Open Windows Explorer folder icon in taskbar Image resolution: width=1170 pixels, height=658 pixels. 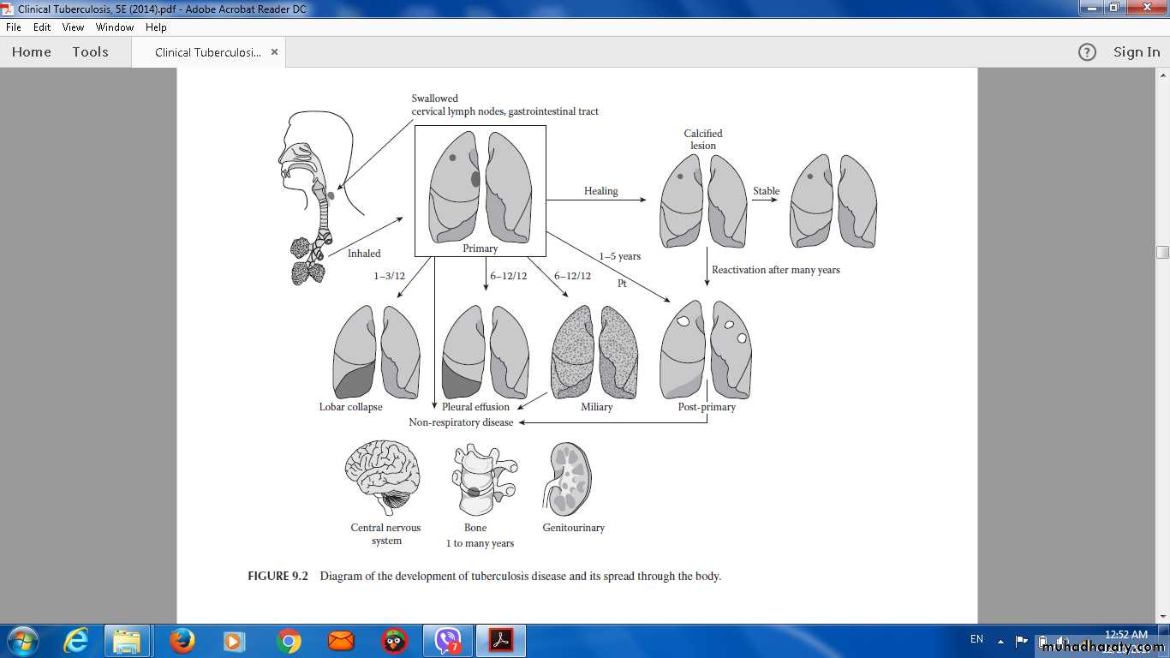click(128, 640)
